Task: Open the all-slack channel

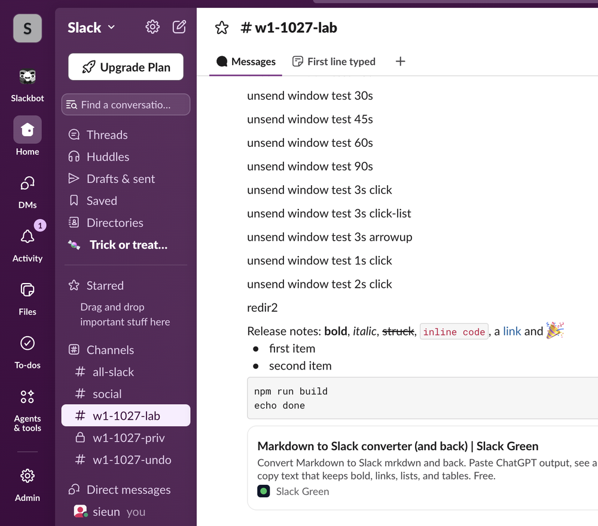Action: (x=126, y=372)
